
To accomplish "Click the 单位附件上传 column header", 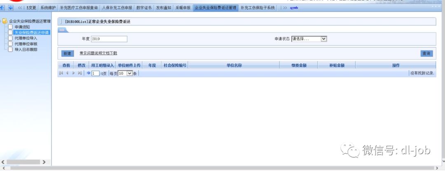I will coord(129,65).
